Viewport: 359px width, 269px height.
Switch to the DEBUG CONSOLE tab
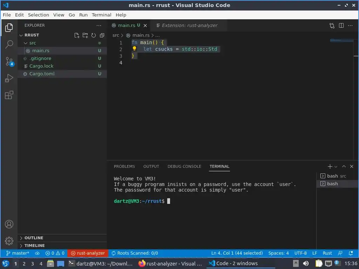tap(184, 166)
